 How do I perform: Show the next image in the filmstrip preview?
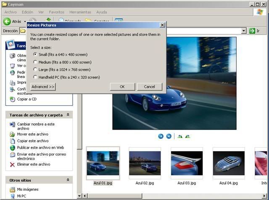pyautogui.click(x=169, y=136)
